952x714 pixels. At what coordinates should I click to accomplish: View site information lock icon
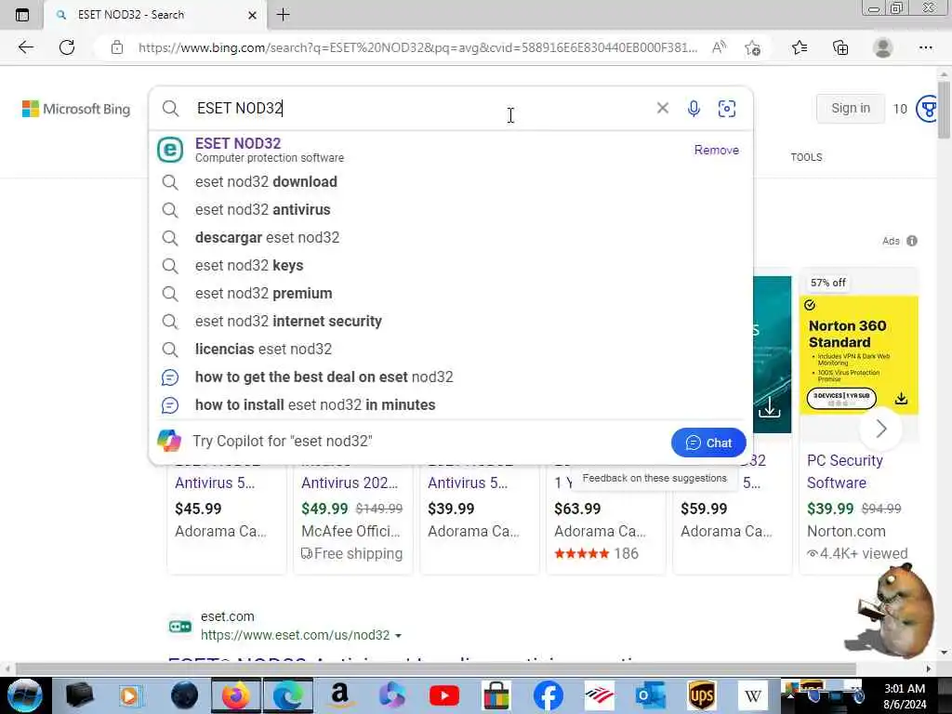coord(117,47)
